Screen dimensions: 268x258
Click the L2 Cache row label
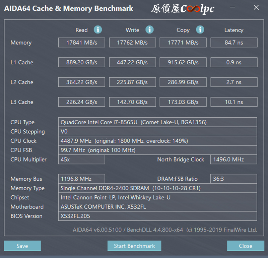coord(22,82)
